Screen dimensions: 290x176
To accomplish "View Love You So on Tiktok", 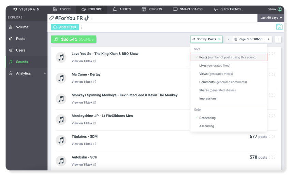I will [x=84, y=61].
